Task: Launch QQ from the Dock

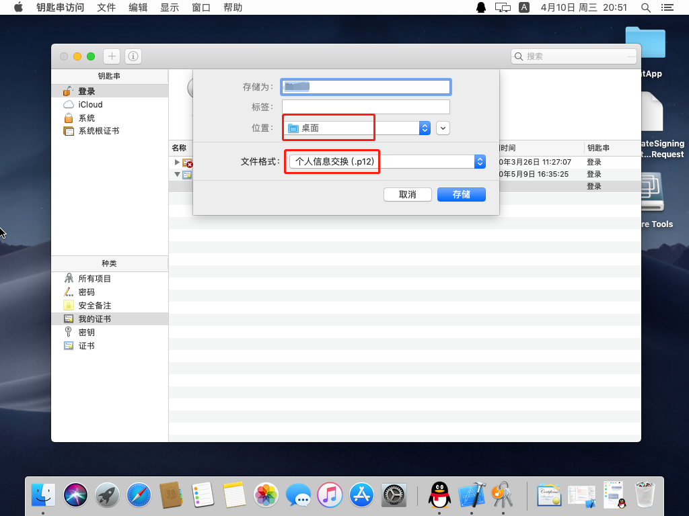Action: coord(439,494)
